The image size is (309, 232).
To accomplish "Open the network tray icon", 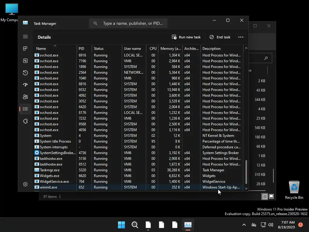I will [x=263, y=225].
